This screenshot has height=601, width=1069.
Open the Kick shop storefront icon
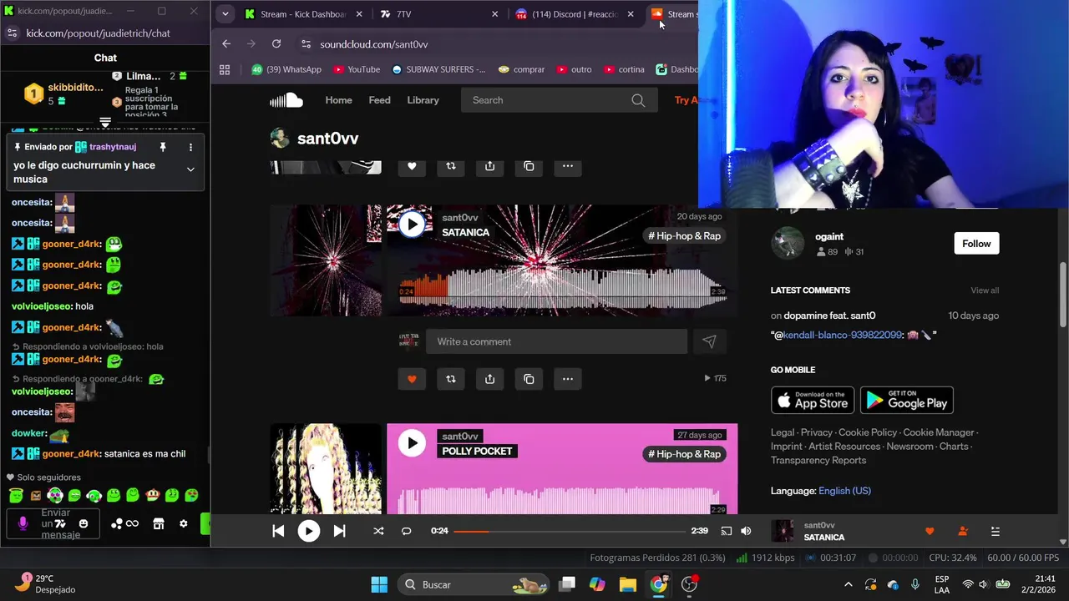point(159,523)
